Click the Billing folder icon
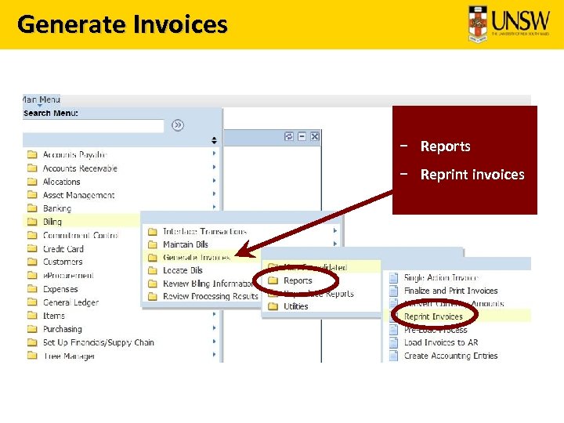This screenshot has height=423, width=564. [32, 222]
